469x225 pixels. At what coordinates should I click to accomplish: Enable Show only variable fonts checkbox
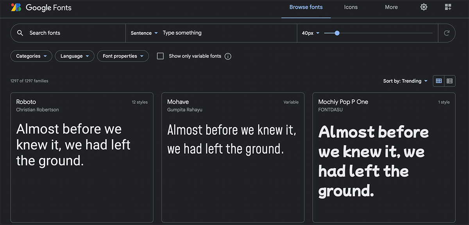point(160,56)
